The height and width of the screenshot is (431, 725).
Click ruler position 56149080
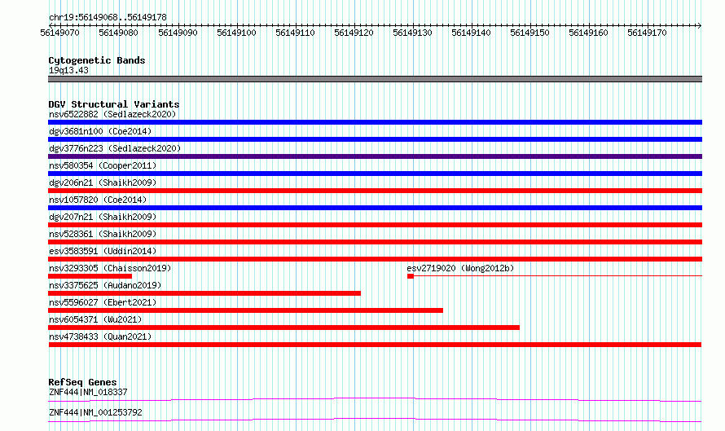pyautogui.click(x=119, y=33)
